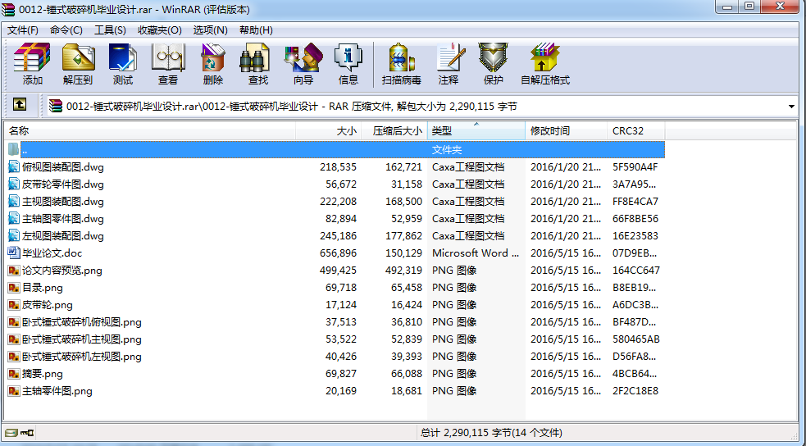Open the 选项(N) menu
The height and width of the screenshot is (446, 806).
tap(210, 30)
